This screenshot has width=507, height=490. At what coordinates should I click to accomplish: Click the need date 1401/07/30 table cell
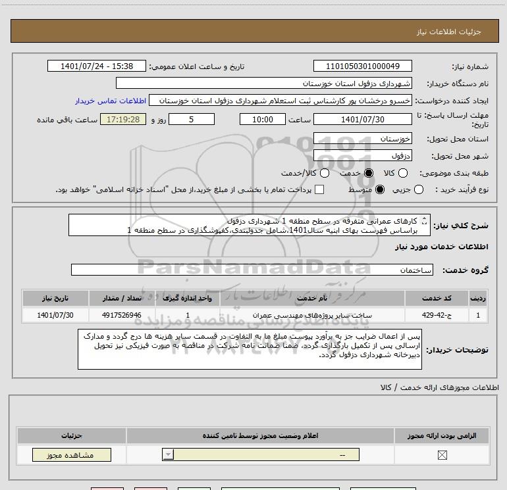tap(55, 315)
